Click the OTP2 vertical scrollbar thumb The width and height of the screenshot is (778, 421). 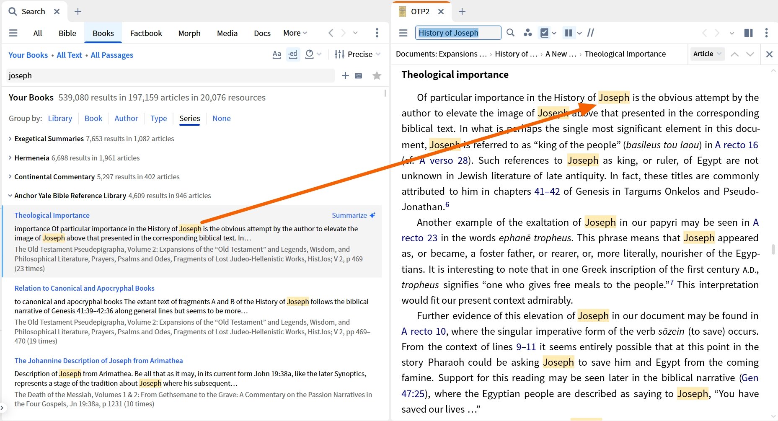click(x=773, y=250)
